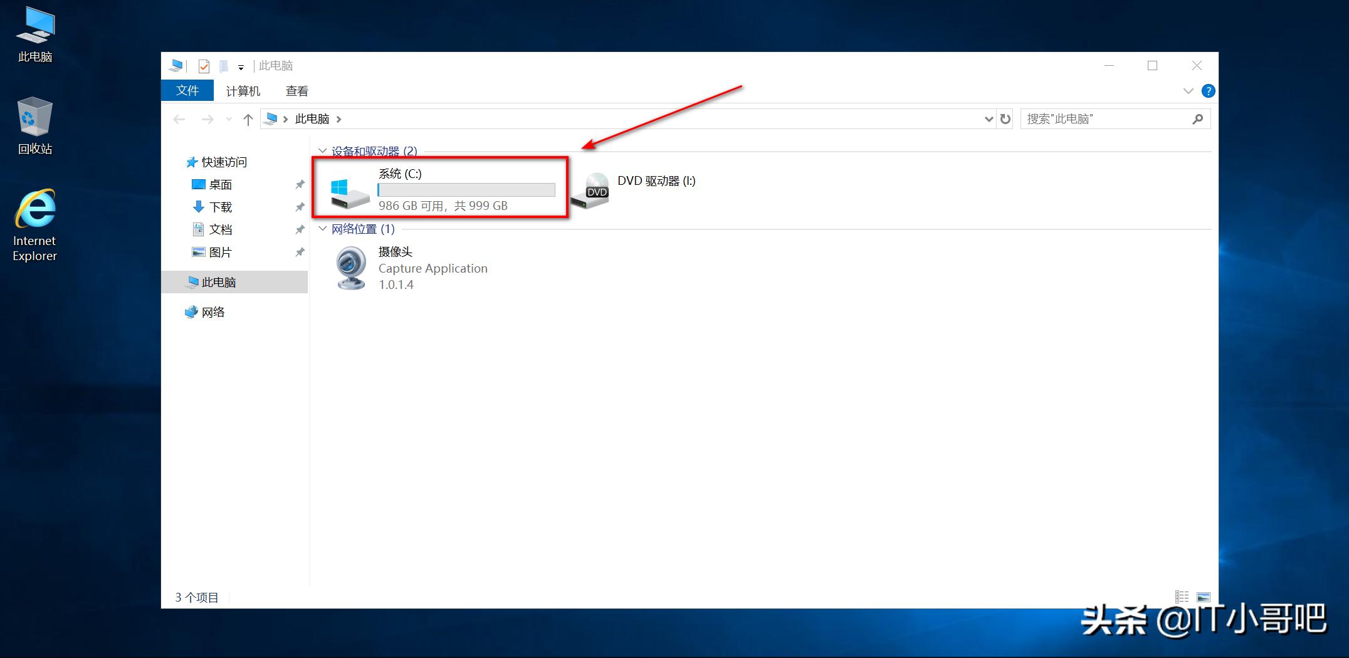
Task: Collapse the 网络位置 section
Action: pyautogui.click(x=322, y=229)
